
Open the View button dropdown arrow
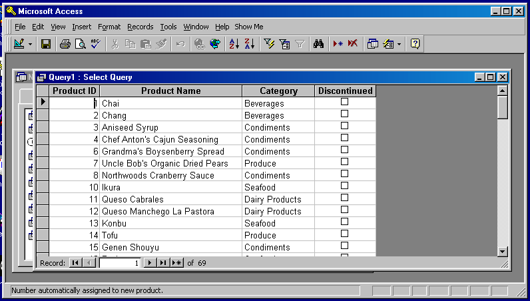(31, 44)
